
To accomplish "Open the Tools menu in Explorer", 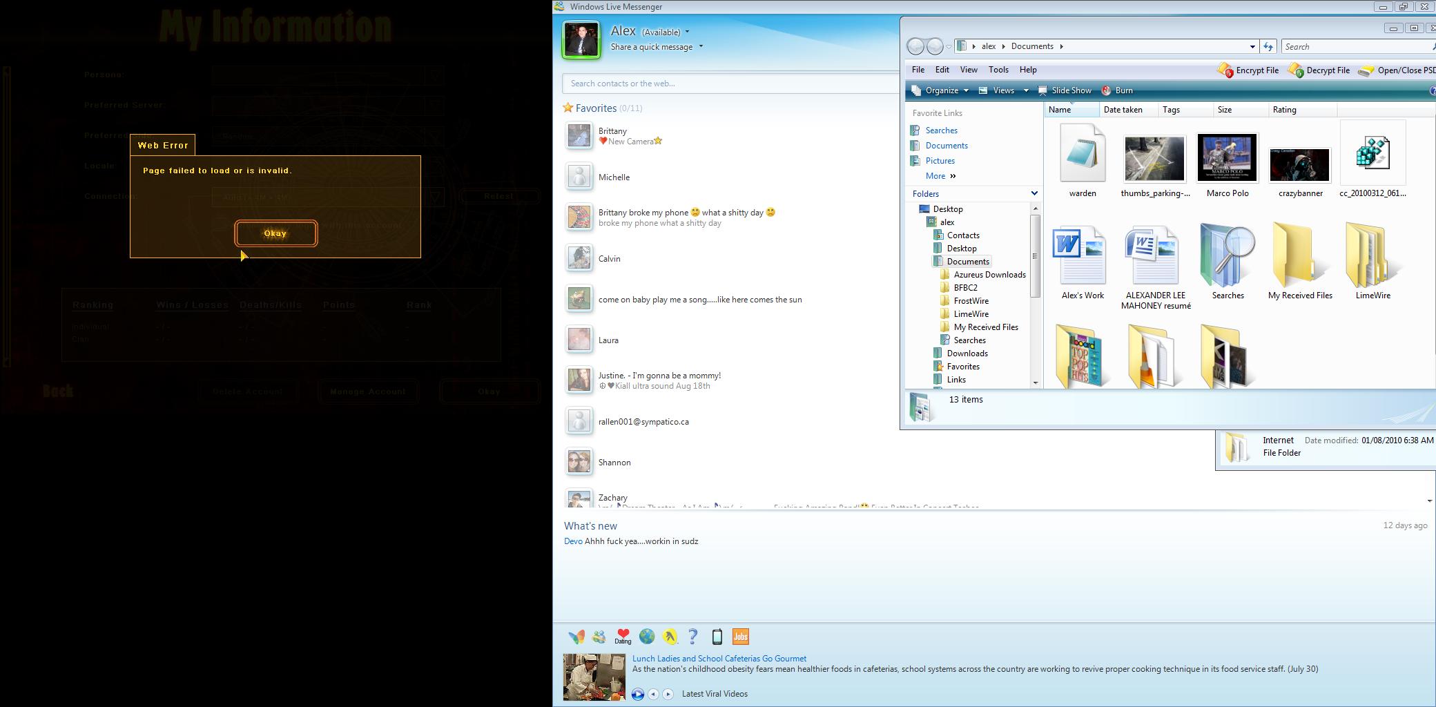I will click(x=998, y=70).
